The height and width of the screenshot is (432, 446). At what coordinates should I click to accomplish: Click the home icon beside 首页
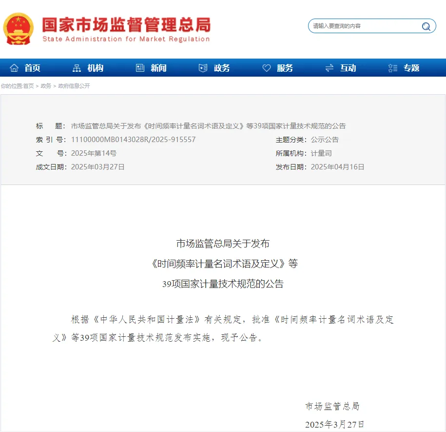pos(14,68)
